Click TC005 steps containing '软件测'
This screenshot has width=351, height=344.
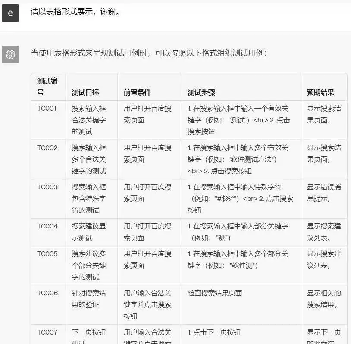click(x=238, y=260)
